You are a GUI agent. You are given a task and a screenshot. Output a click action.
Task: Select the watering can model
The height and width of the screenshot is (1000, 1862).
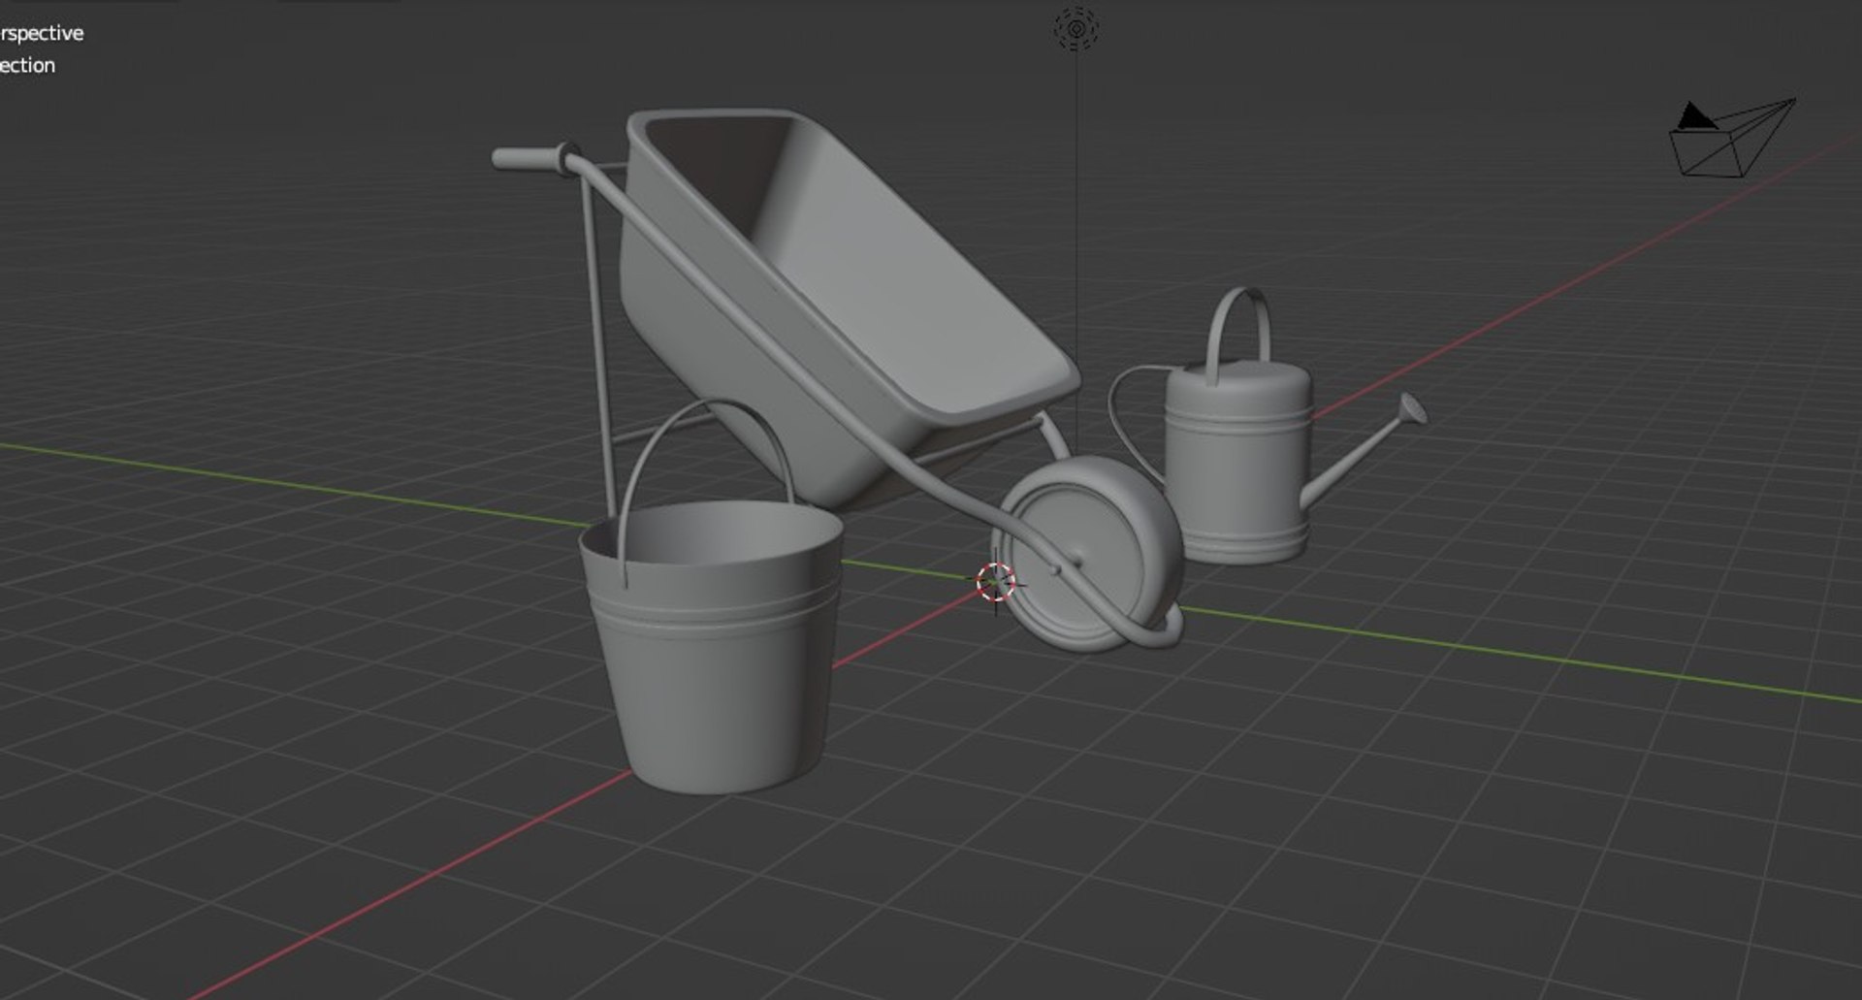click(1236, 461)
